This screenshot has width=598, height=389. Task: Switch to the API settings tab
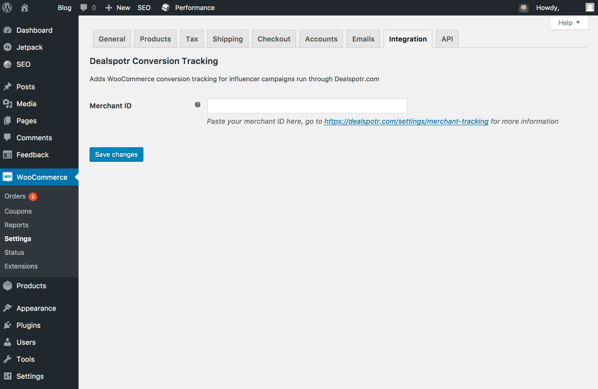point(447,39)
